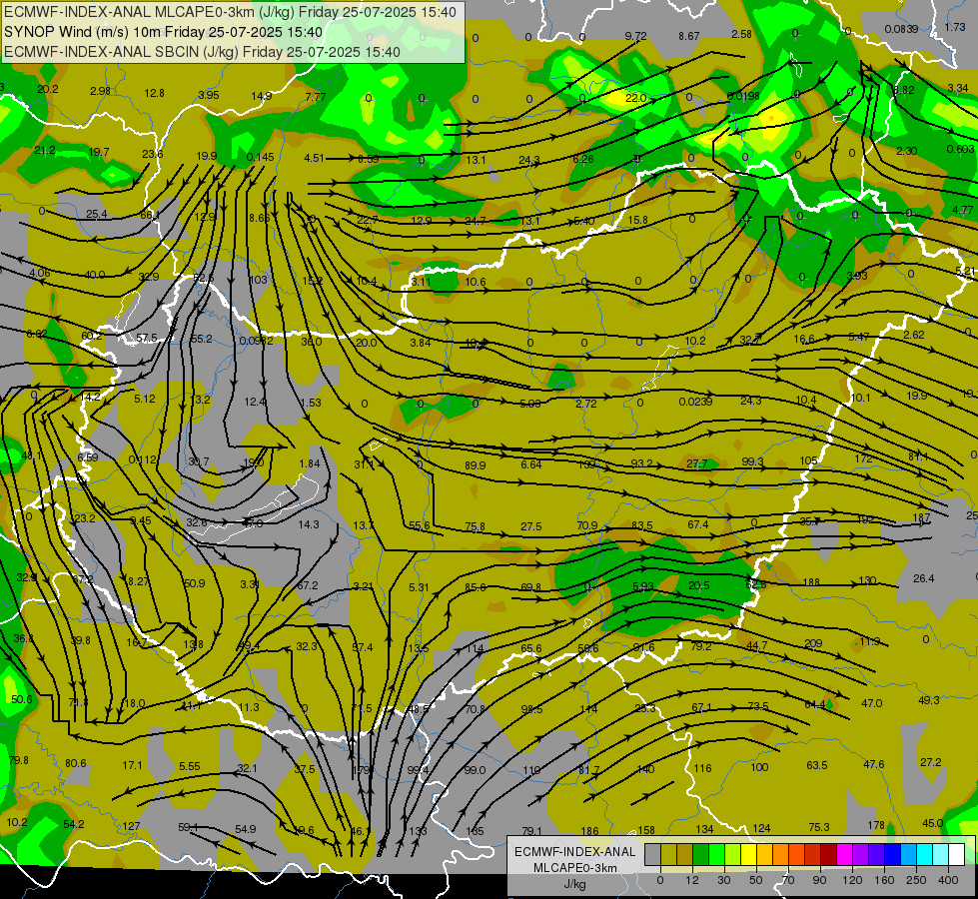Click the map value '7.77'
The height and width of the screenshot is (899, 978).
(316, 97)
